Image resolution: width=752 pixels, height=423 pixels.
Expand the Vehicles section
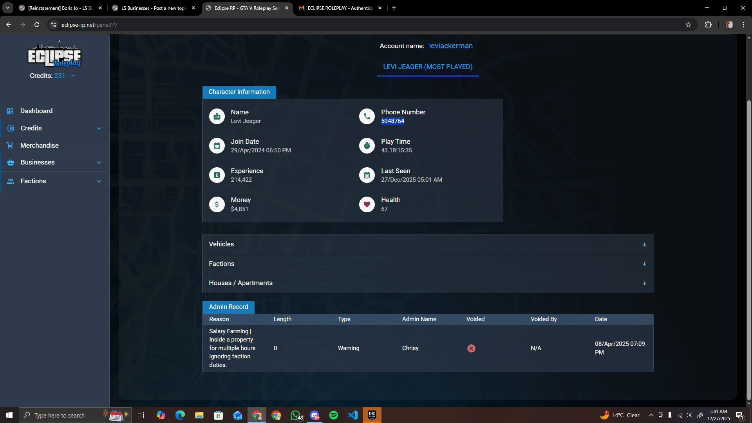428,244
